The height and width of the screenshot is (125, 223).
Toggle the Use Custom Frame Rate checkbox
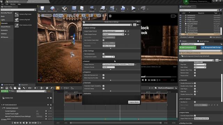(x=103, y=40)
